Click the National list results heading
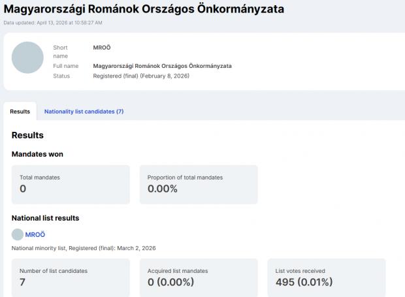Viewport: 405px width, 297px height. 46,218
